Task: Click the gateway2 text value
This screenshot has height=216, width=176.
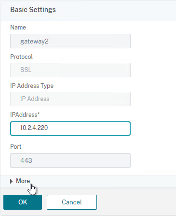Action: click(x=34, y=42)
